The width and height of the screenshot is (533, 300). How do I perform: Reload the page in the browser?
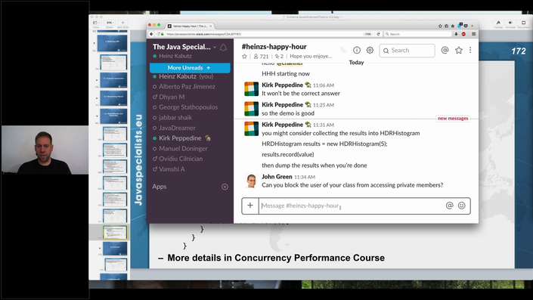click(x=378, y=34)
